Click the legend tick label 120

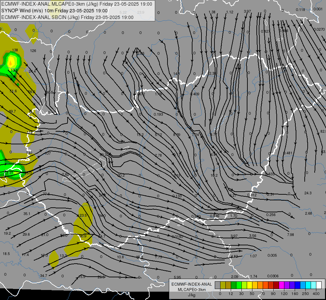point(284,294)
